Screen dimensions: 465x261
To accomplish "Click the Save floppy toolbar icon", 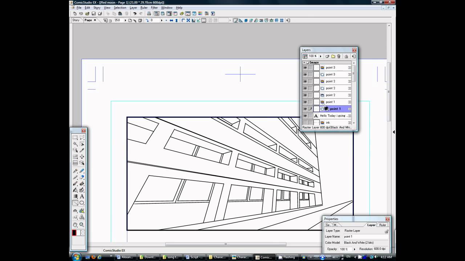I will pos(93,14).
